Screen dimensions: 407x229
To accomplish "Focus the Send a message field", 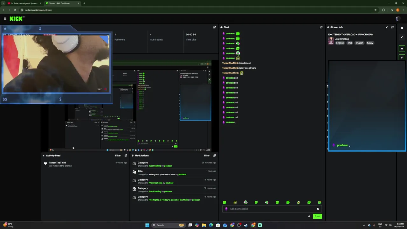I will pyautogui.click(x=272, y=209).
